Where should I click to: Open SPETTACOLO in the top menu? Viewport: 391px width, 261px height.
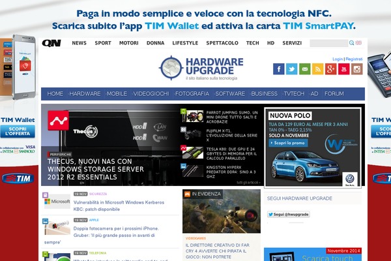click(x=222, y=43)
